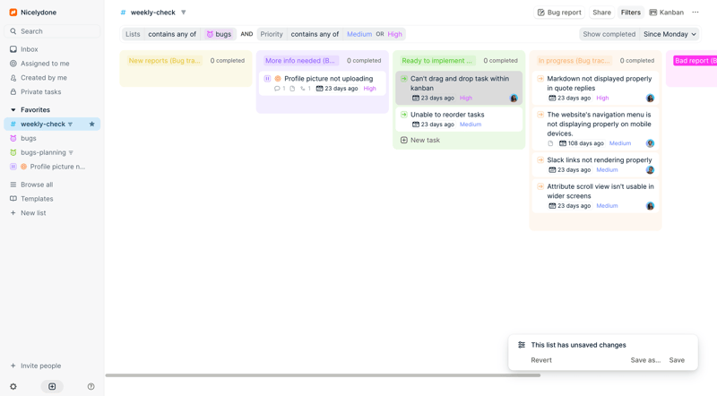Viewport: 717px width, 396px height.
Task: Click the AND filter conjunction
Action: point(246,34)
